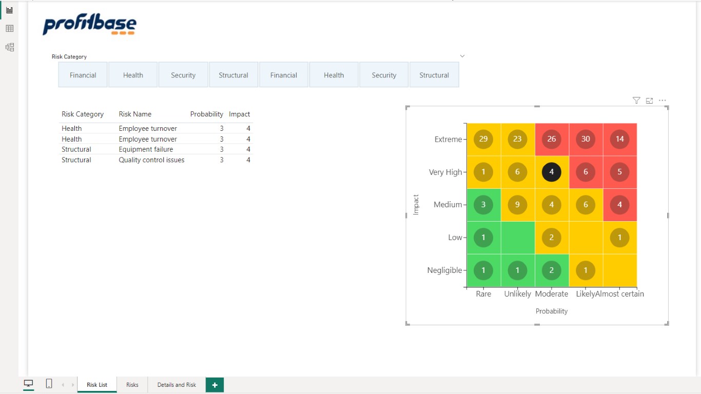Viewport: 701px width, 394px height.
Task: Select the last Structural slicer button
Action: pos(434,75)
